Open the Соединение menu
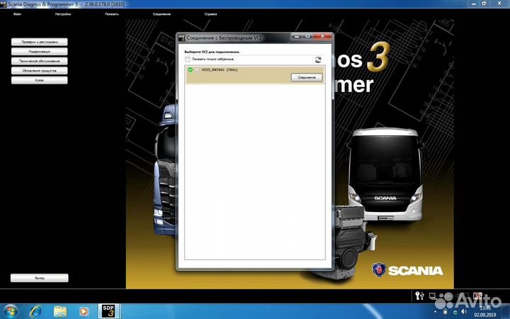The image size is (510, 319). point(161,14)
